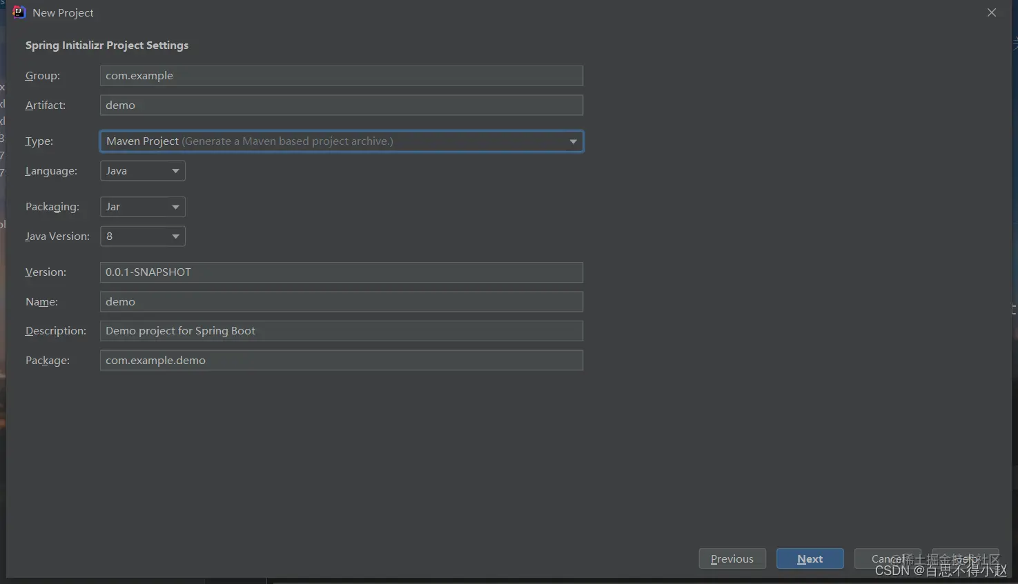Open the Language dropdown showing Java
The height and width of the screenshot is (584, 1018).
coord(143,171)
